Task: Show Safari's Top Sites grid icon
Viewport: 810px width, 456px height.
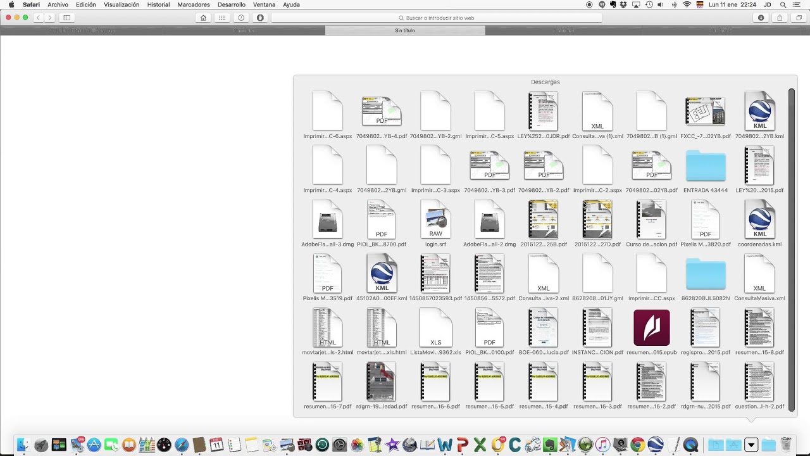Action: pos(222,18)
